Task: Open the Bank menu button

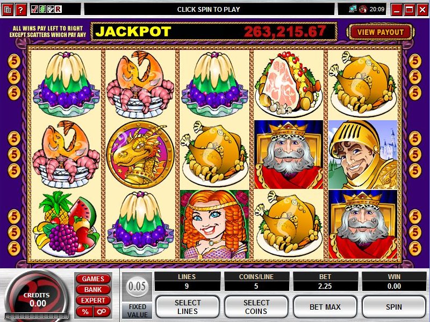Action: [93, 289]
